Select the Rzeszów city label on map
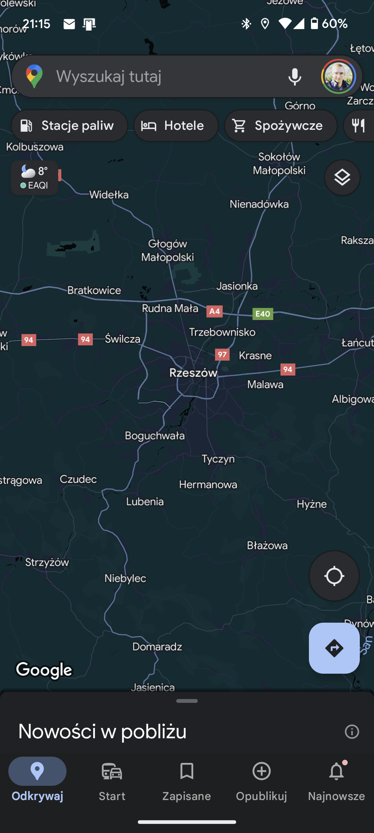The width and height of the screenshot is (374, 833). tap(193, 373)
